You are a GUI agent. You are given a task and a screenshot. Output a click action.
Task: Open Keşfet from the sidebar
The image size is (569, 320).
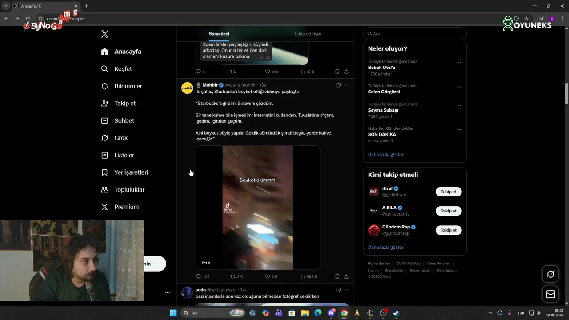point(116,69)
